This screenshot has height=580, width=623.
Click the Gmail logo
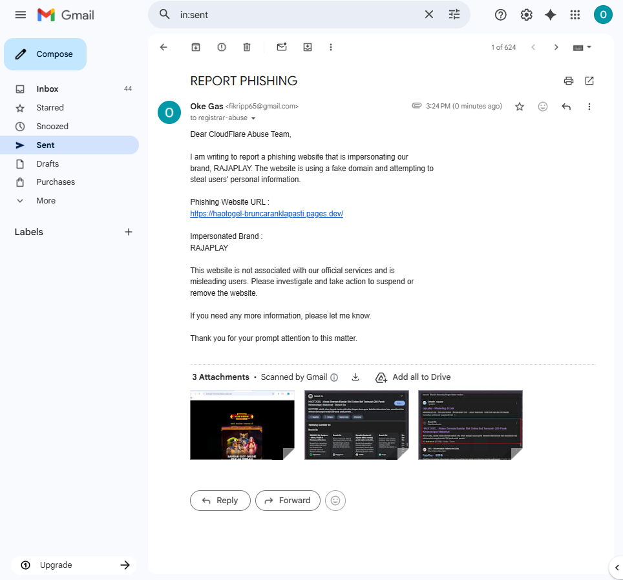click(66, 15)
